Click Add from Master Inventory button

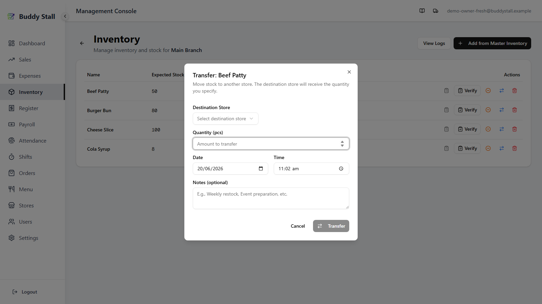[492, 43]
